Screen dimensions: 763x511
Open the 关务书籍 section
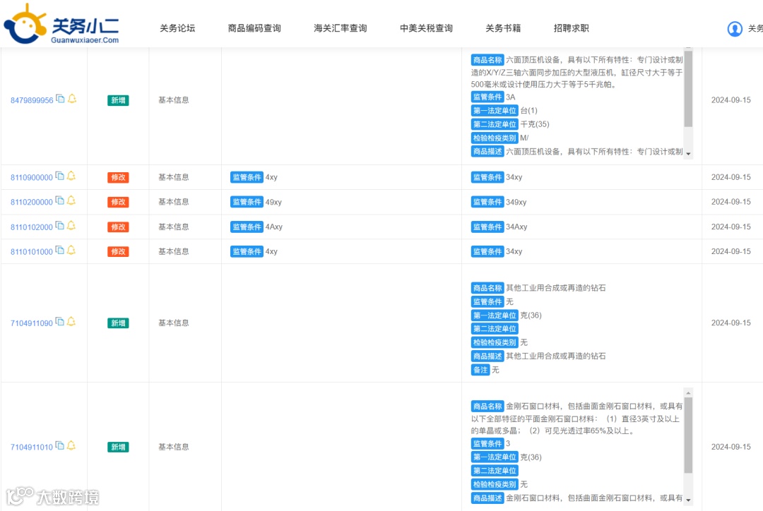coord(503,28)
